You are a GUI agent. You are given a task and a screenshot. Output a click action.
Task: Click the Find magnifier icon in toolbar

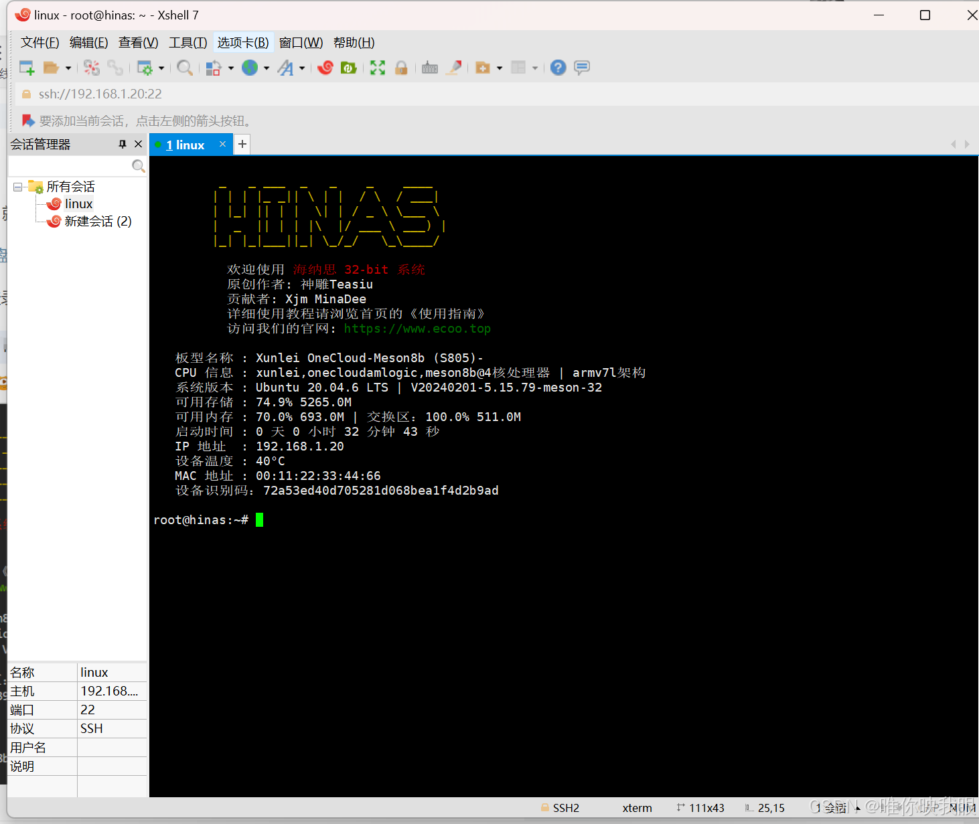point(185,68)
